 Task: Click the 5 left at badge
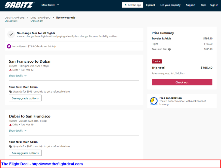pyautogui.click(x=157, y=61)
